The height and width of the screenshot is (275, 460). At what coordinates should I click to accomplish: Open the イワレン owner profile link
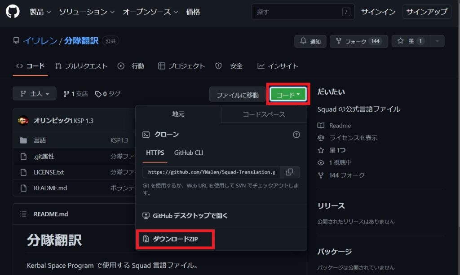pos(40,41)
